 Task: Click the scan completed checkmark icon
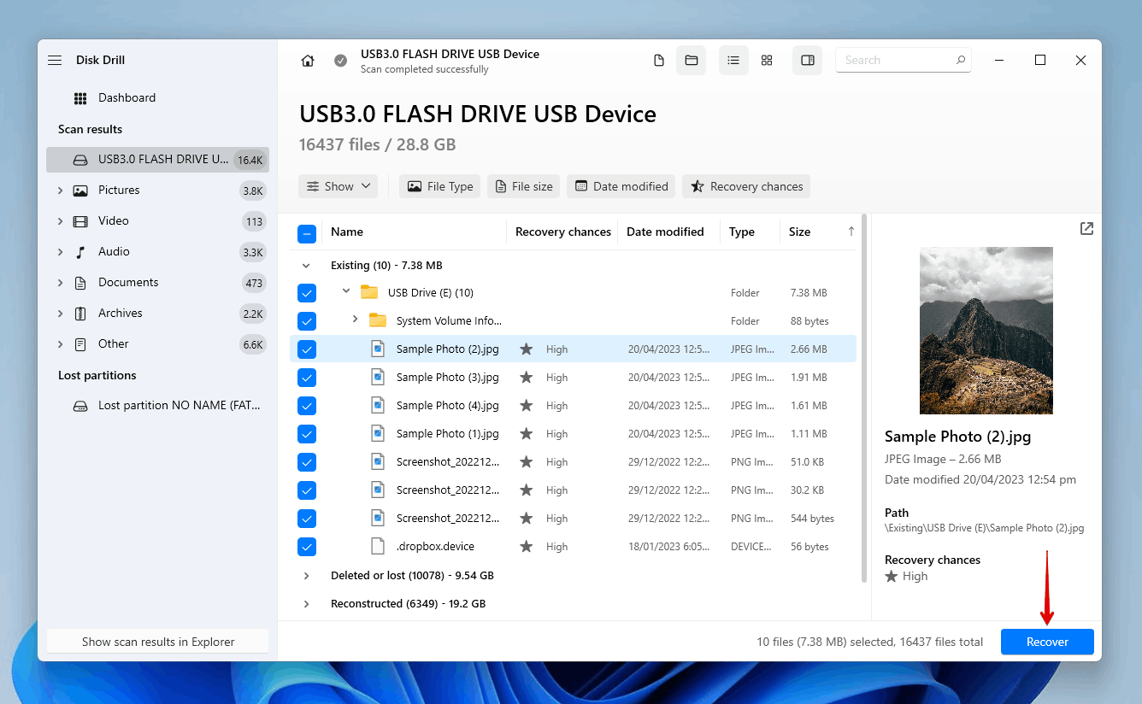click(340, 61)
